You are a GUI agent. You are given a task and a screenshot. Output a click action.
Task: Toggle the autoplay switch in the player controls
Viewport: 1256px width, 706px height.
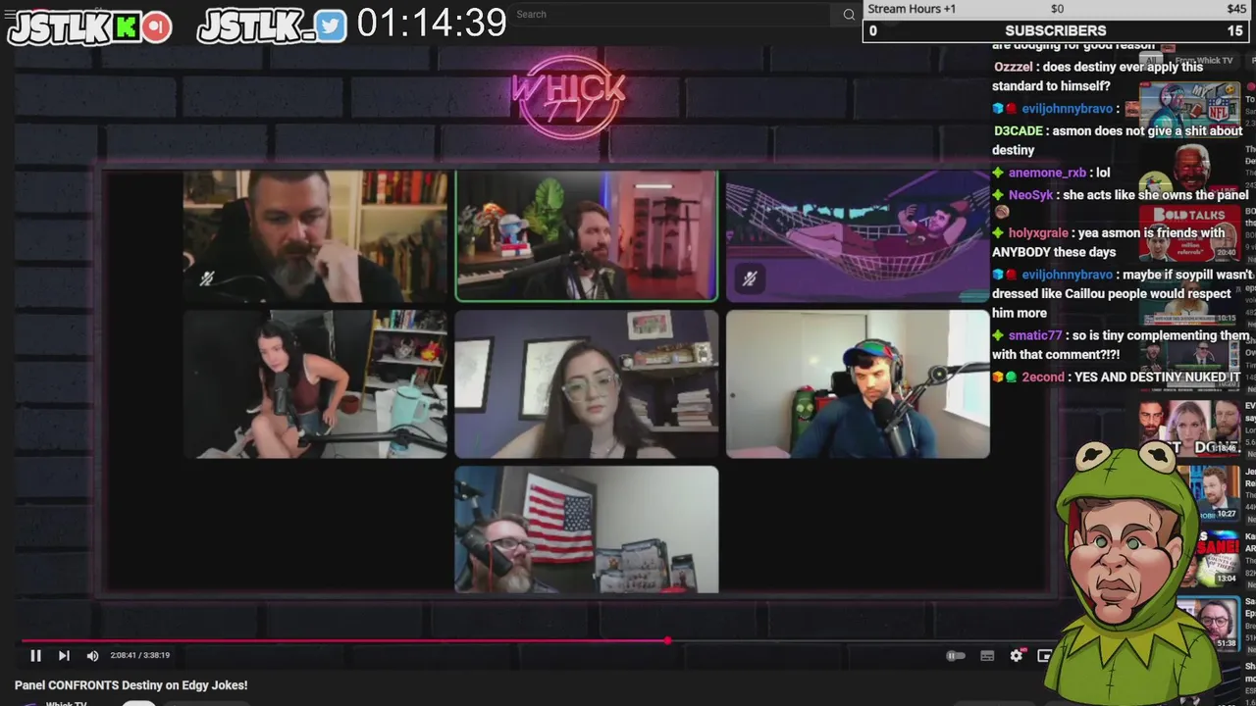click(955, 656)
